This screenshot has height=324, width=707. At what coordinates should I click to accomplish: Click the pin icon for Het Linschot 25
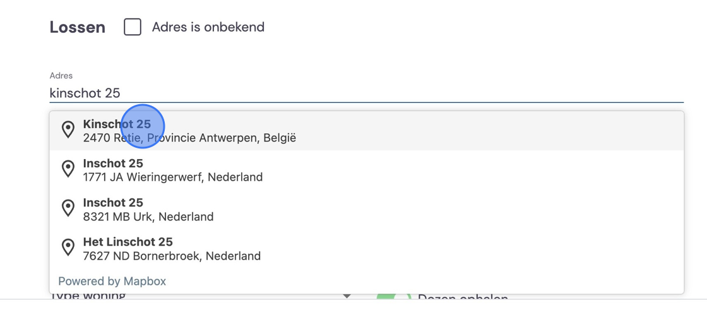[x=68, y=248]
